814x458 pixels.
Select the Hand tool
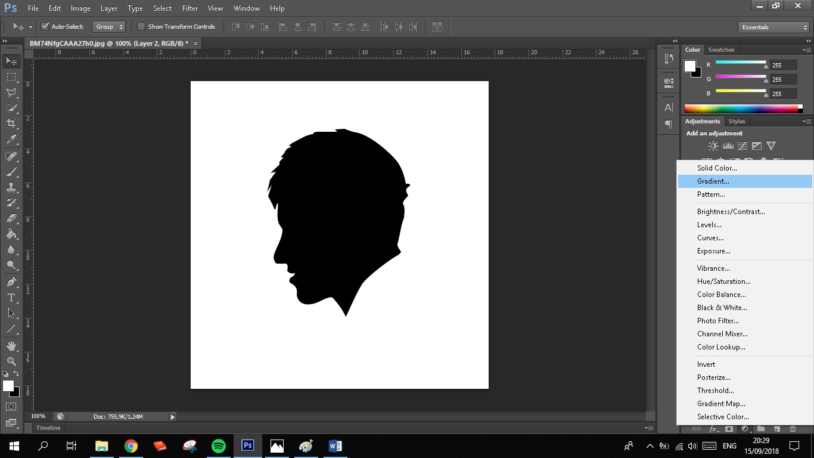click(11, 346)
